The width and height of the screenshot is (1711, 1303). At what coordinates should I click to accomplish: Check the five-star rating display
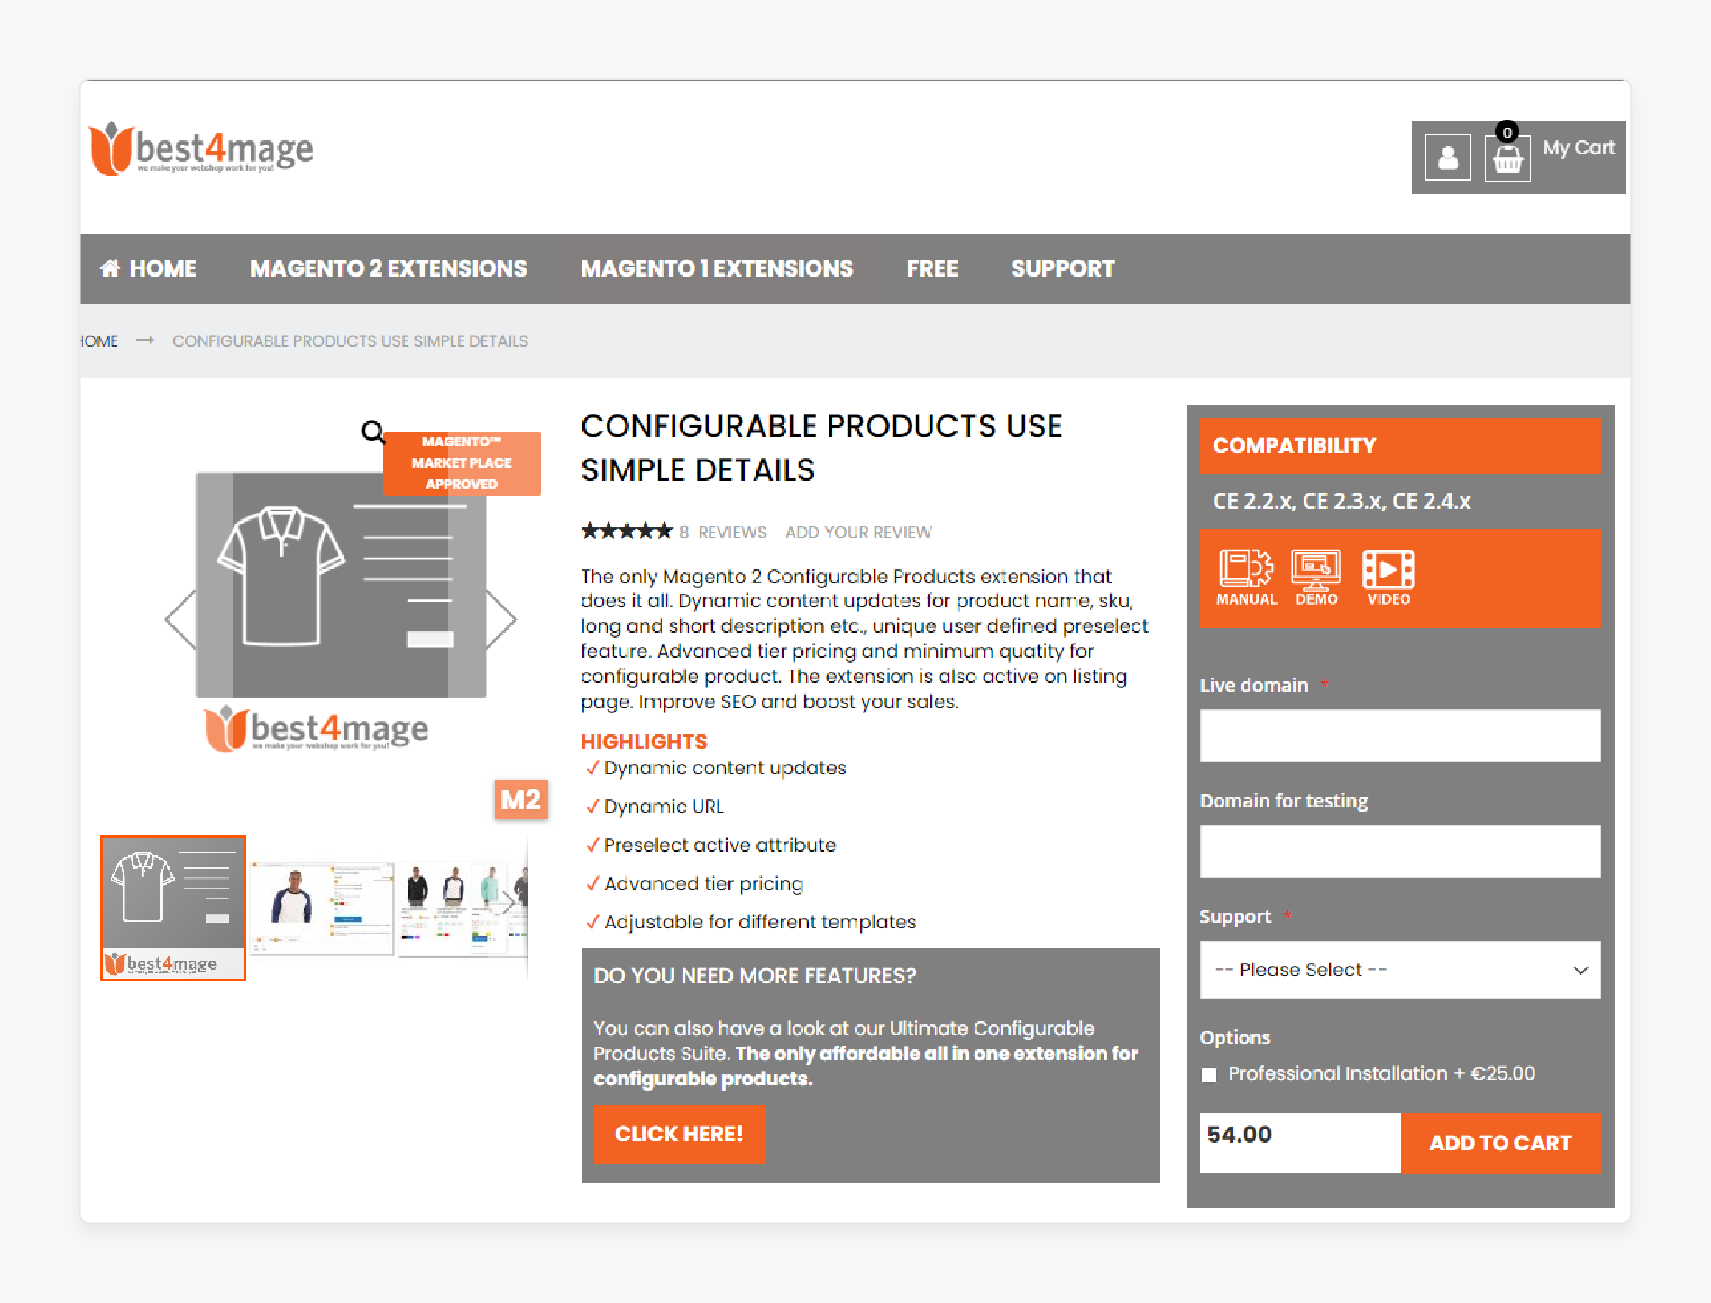click(623, 531)
